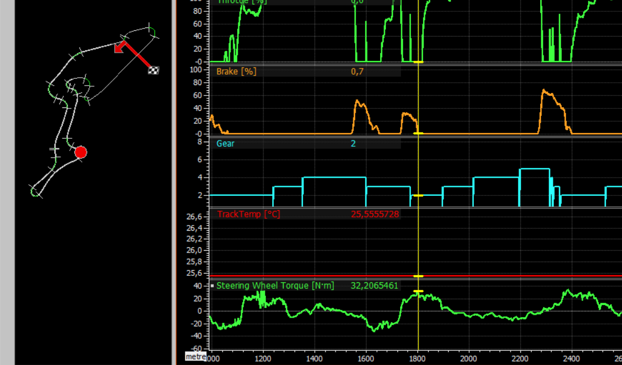
Task: Click the 1800 tick on distance axis
Action: pos(418,358)
